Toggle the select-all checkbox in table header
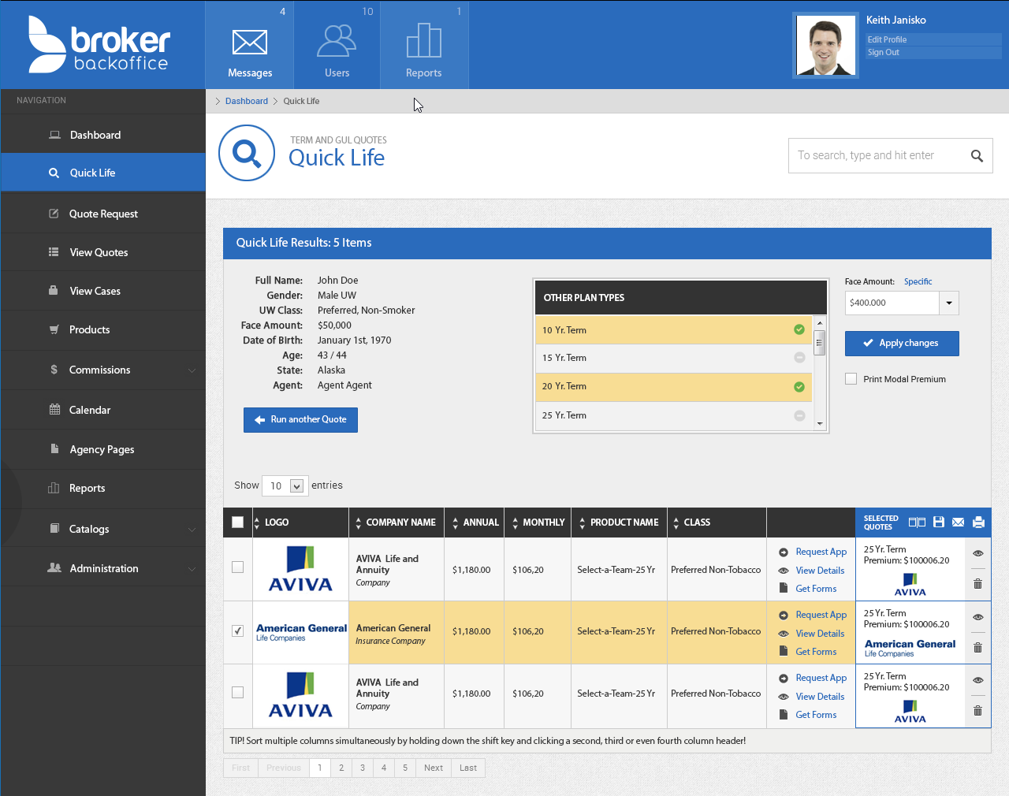1009x796 pixels. click(237, 522)
